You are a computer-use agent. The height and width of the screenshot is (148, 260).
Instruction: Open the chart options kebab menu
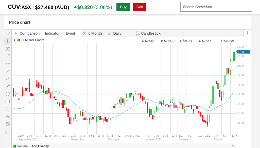tap(247, 33)
